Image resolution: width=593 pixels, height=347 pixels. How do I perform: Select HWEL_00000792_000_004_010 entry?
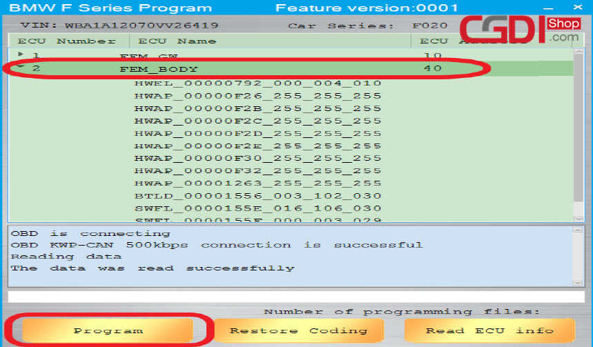click(x=257, y=83)
